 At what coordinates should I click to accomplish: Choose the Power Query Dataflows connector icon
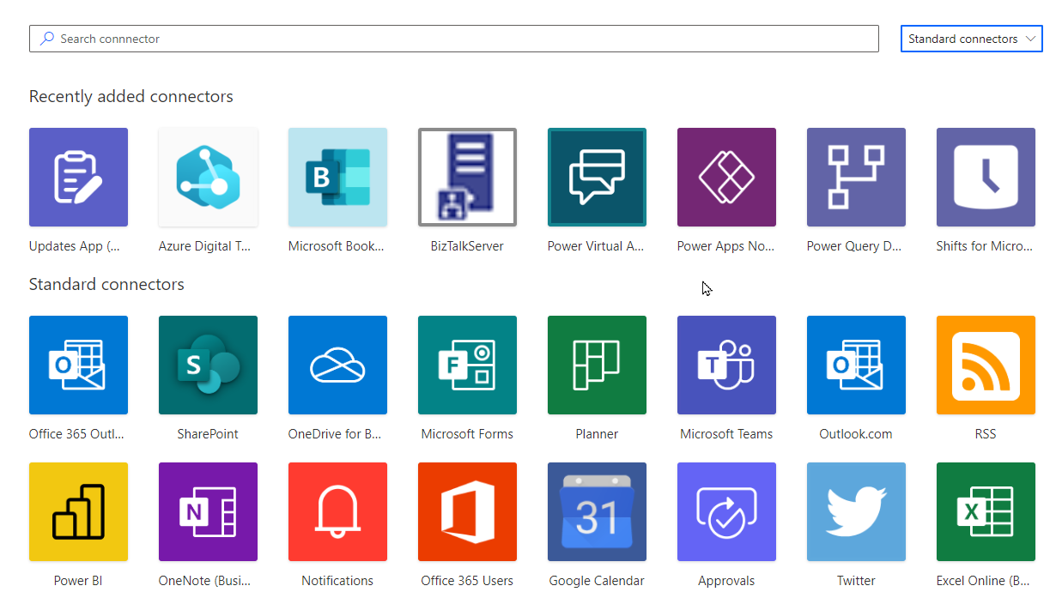[856, 177]
